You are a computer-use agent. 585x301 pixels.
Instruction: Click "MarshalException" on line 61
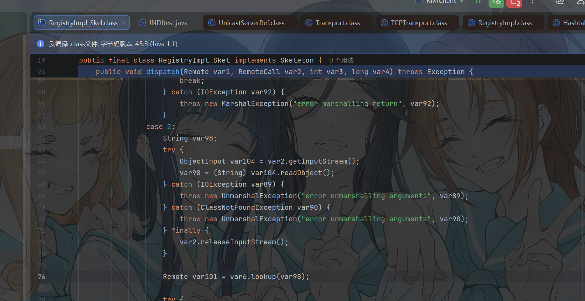(x=255, y=104)
